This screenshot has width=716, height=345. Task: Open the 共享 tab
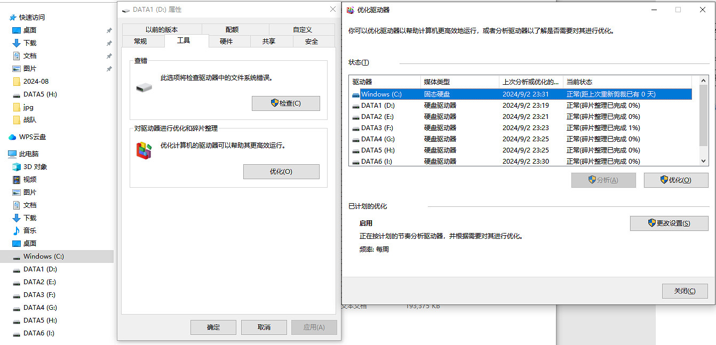click(269, 42)
